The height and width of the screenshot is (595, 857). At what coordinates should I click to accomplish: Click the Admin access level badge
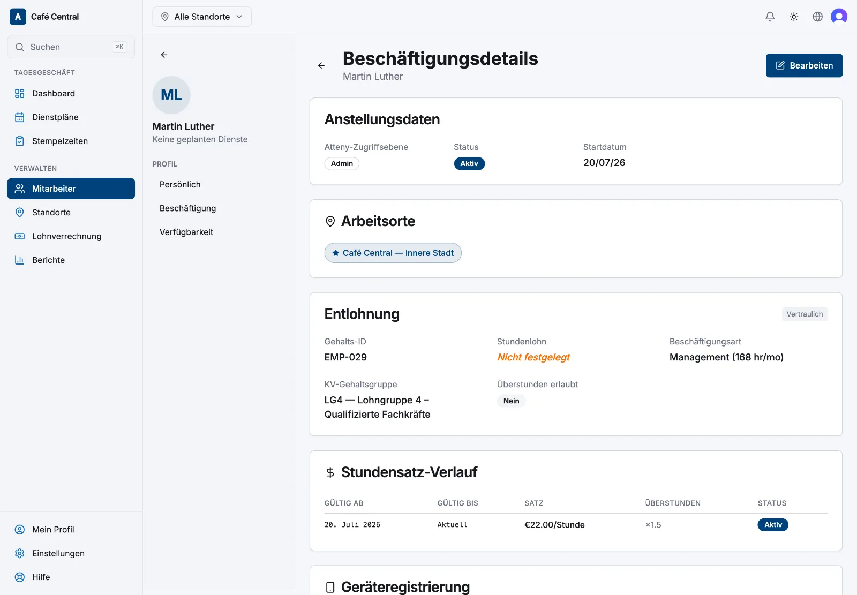tap(342, 163)
